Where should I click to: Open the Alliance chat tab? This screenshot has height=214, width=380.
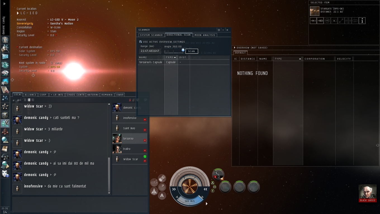(x=30, y=95)
